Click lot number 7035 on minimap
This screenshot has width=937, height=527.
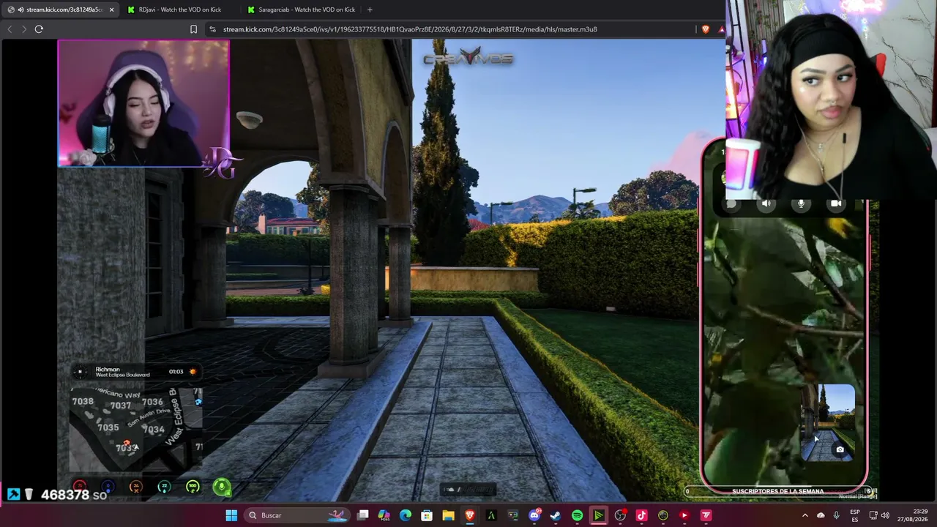(108, 427)
